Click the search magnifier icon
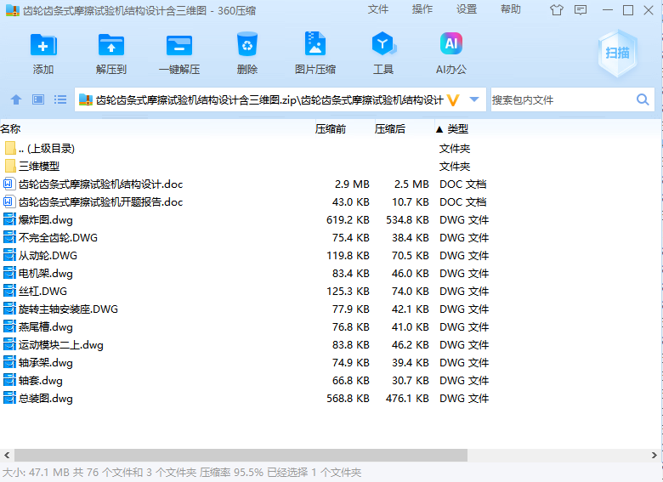This screenshot has width=663, height=482. click(x=643, y=99)
